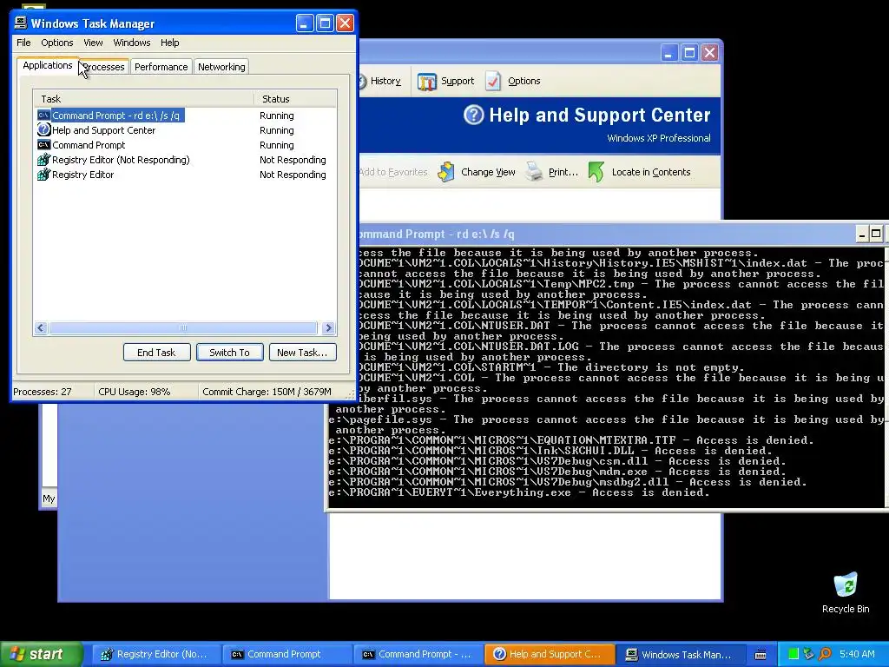Switch to Registry Editor taskbar button

click(155, 655)
